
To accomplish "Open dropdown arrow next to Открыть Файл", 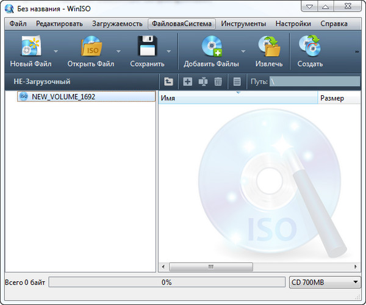I will [118, 51].
